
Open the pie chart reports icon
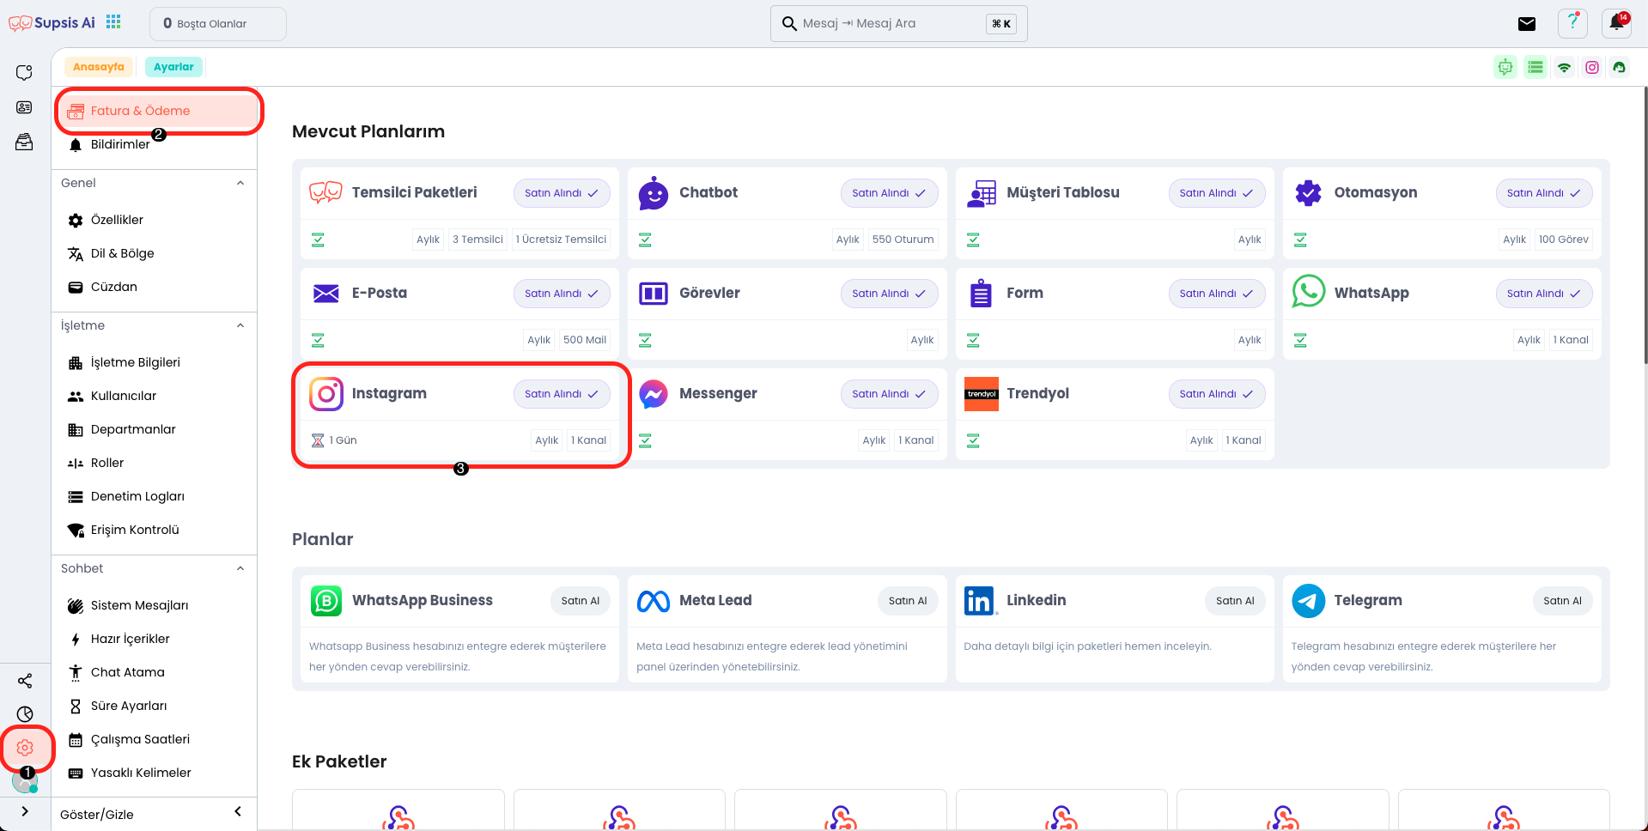[x=25, y=714]
